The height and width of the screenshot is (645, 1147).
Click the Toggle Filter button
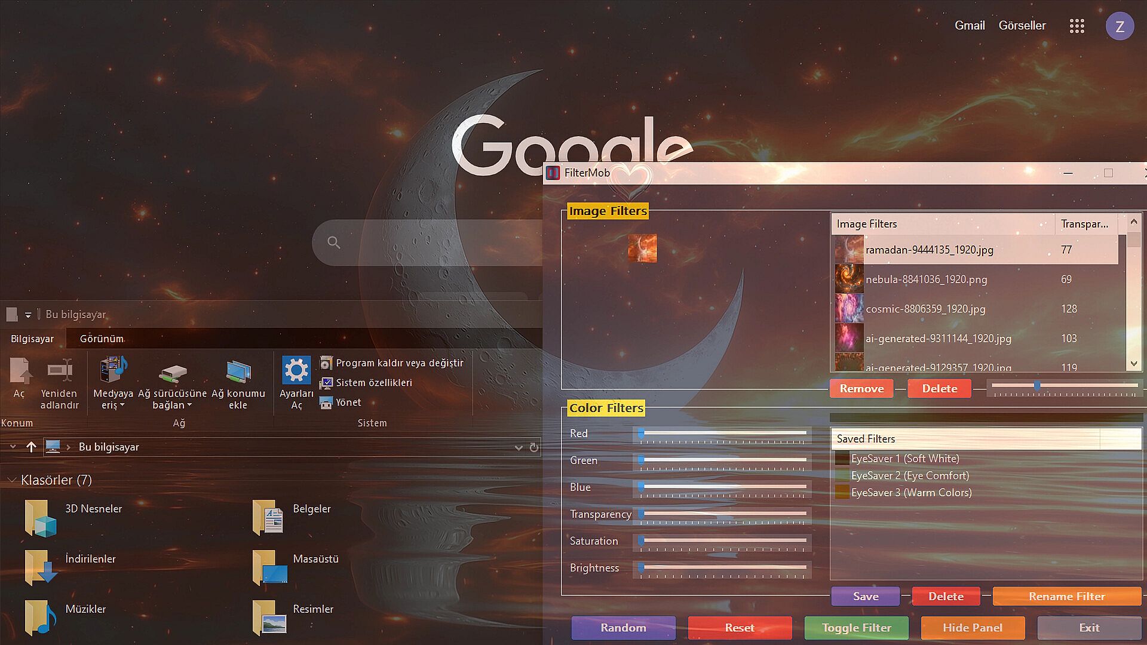coord(856,628)
